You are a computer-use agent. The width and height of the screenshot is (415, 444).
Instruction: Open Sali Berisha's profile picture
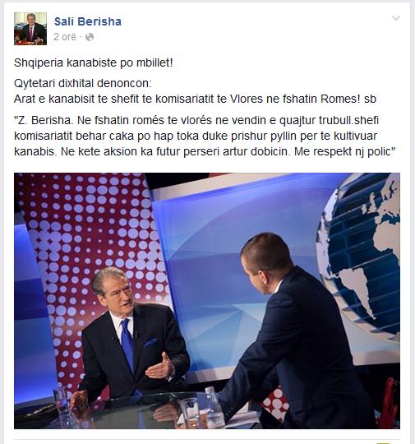pyautogui.click(x=30, y=29)
